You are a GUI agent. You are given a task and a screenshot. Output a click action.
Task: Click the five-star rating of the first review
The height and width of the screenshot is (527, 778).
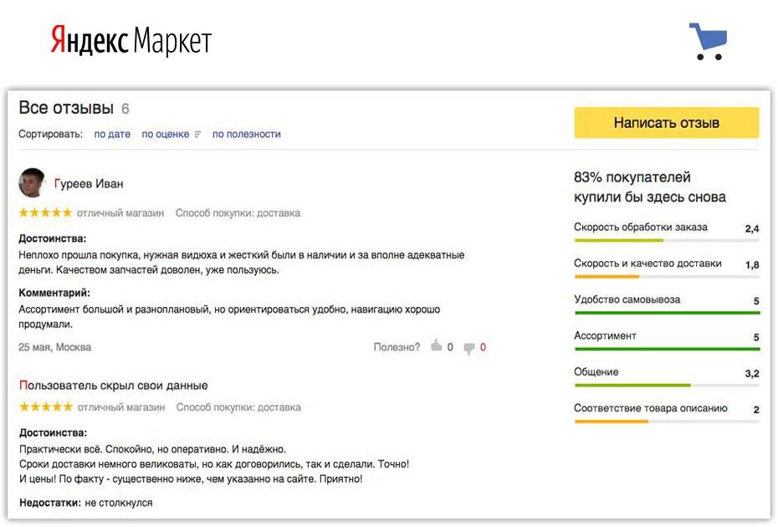click(x=45, y=212)
